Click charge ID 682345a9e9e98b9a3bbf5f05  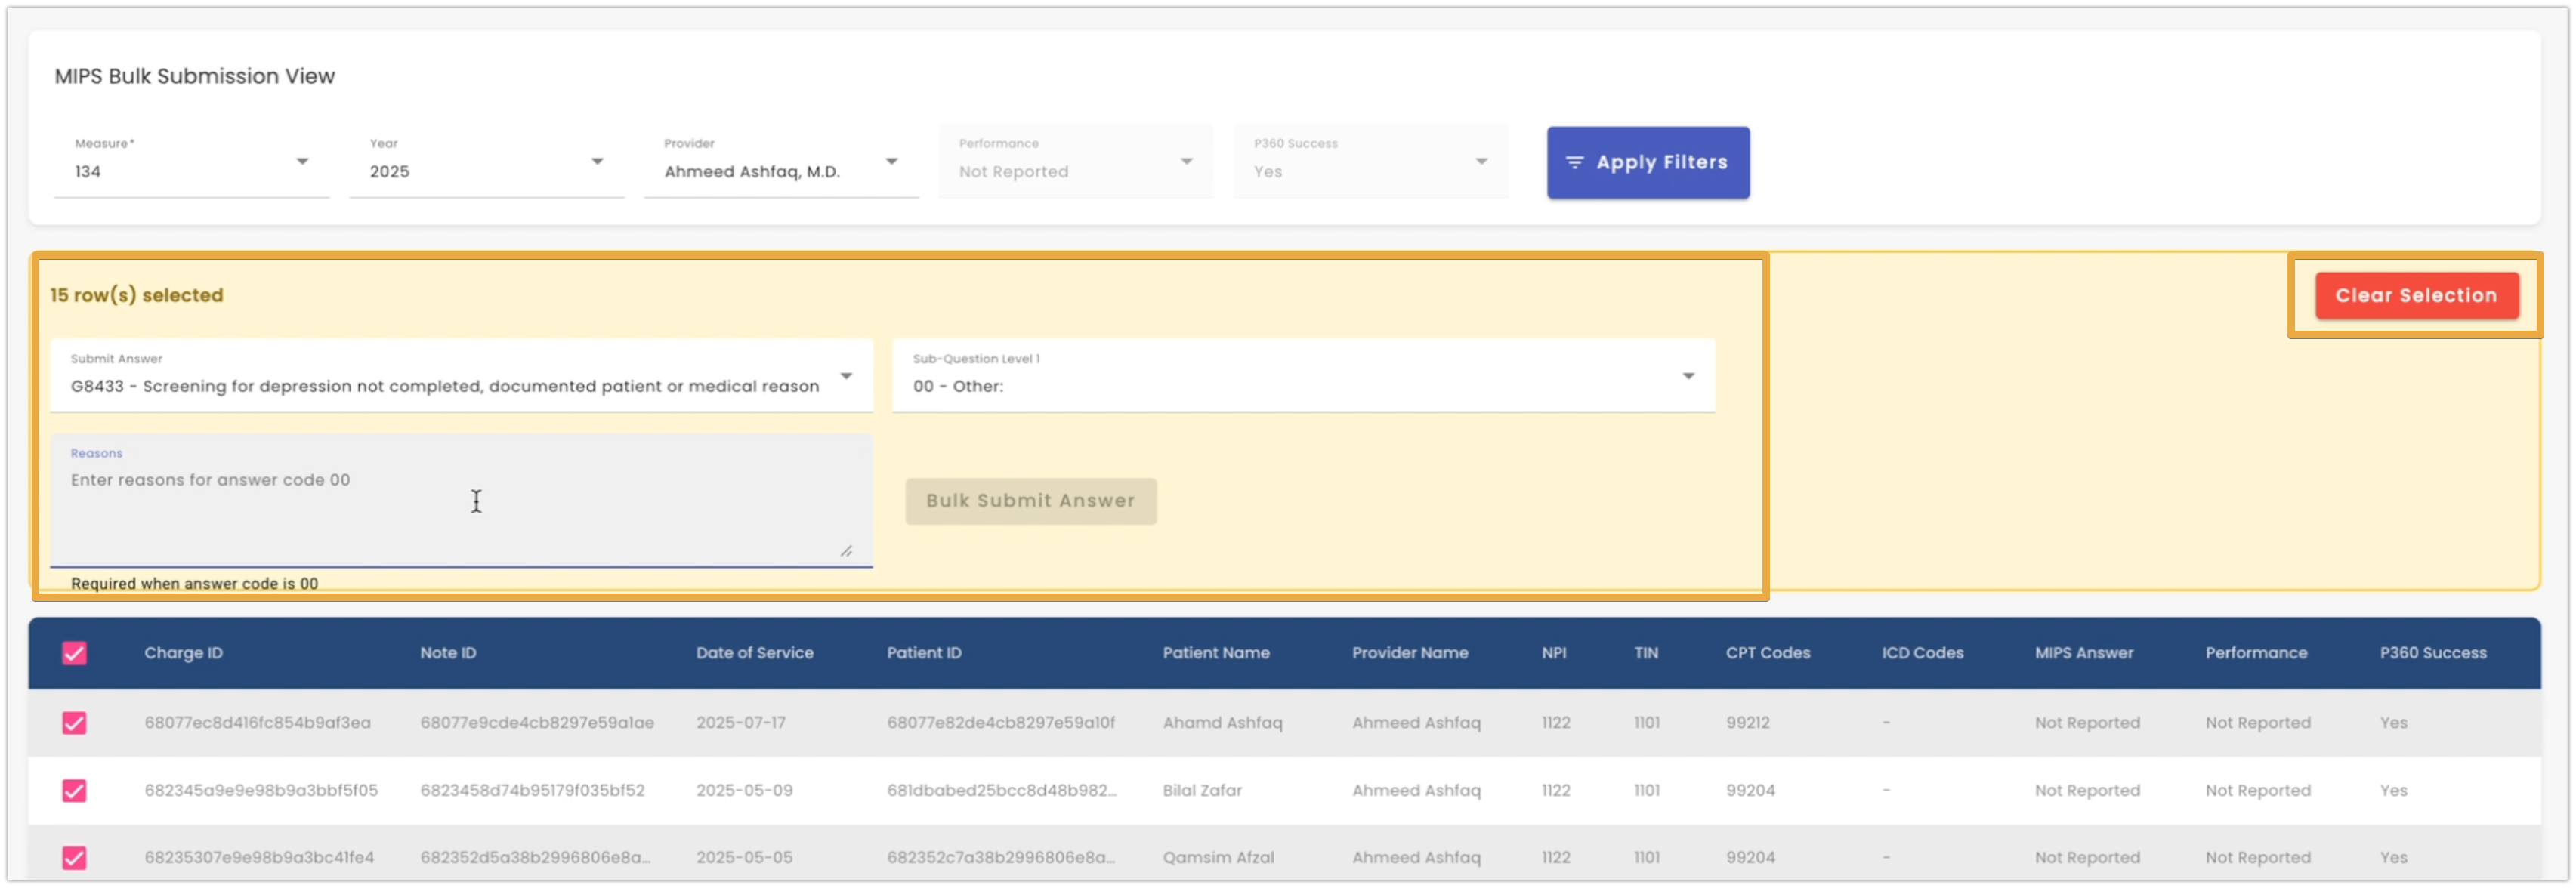point(261,791)
